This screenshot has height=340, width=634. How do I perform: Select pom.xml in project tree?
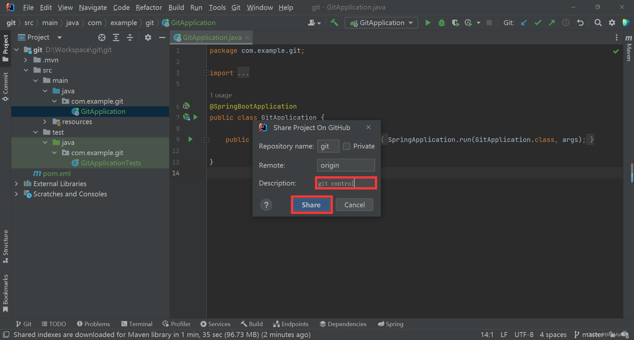[x=52, y=174]
